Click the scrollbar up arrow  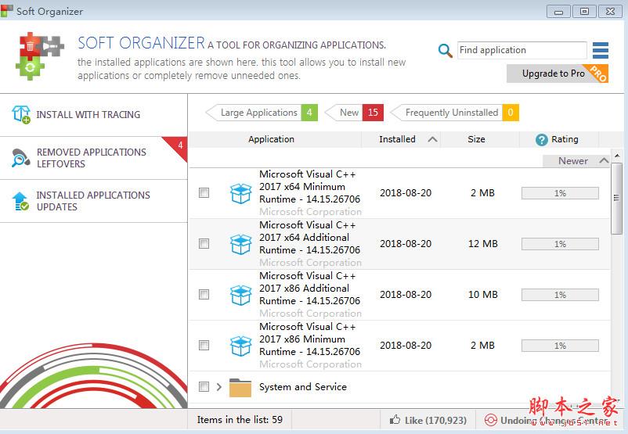(x=617, y=155)
